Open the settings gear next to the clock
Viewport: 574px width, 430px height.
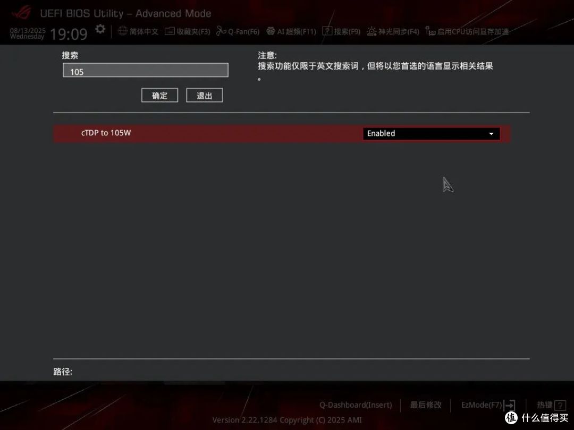point(100,29)
